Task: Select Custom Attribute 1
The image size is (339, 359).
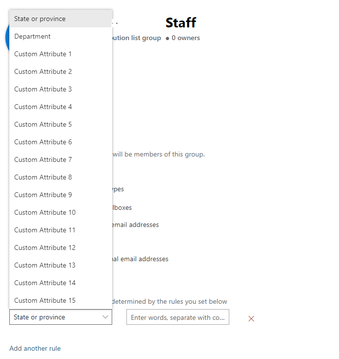Action: tap(61, 54)
